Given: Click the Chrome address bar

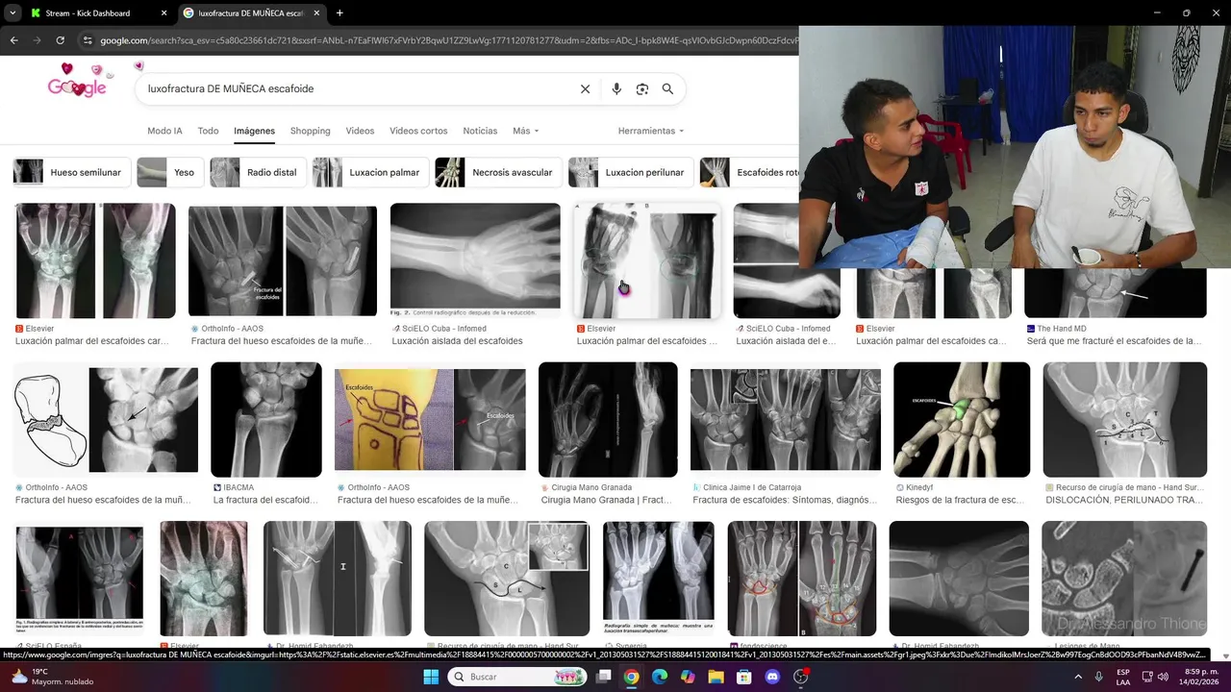Looking at the screenshot, I should coord(447,40).
